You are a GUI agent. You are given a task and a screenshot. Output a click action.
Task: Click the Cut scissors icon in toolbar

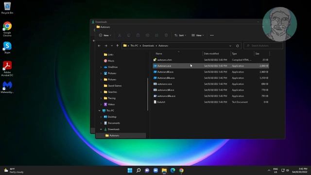120,35
